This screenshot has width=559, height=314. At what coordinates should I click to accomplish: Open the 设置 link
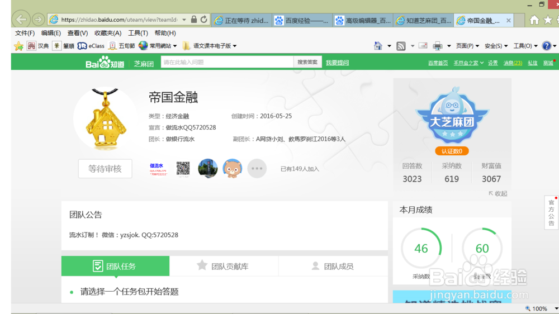[x=492, y=63]
